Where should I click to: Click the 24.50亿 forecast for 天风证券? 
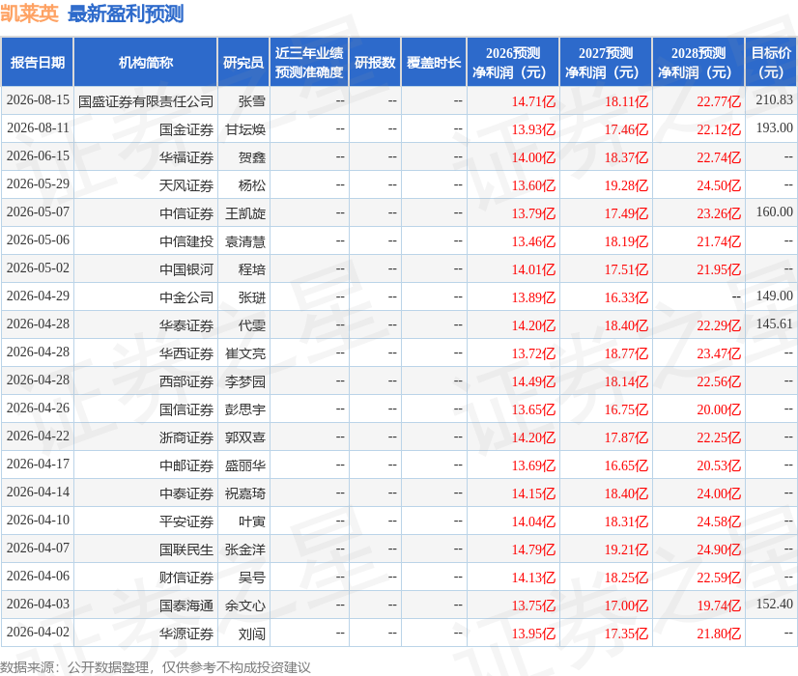tap(719, 185)
